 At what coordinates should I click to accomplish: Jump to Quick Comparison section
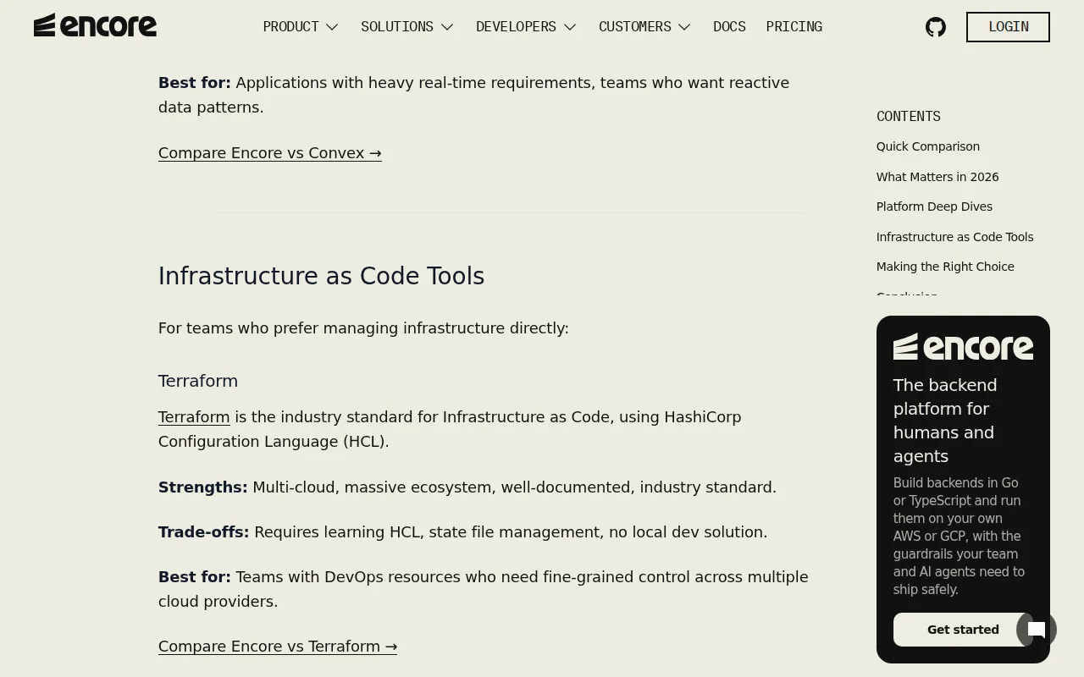coord(927,146)
